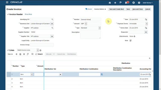Open the Match Invoice Lines dropdown
The height and width of the screenshot is (90, 161).
[x=38, y=50]
